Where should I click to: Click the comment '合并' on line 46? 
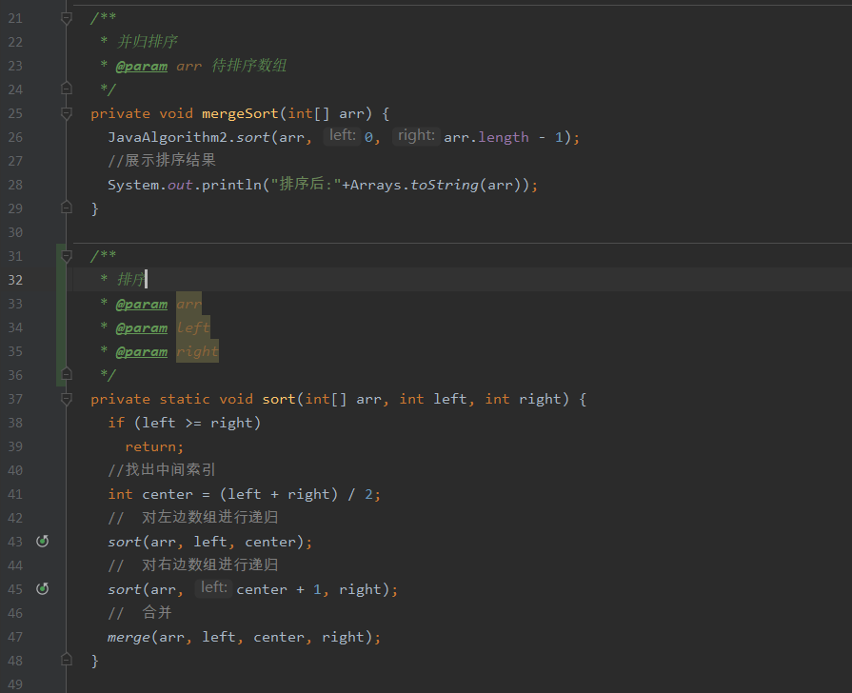tap(157, 612)
